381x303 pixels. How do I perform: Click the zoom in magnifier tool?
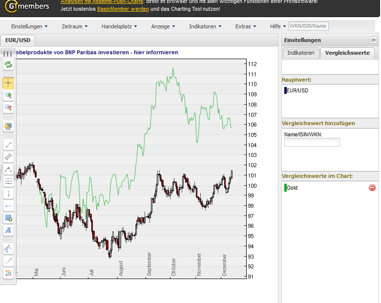tap(8, 95)
